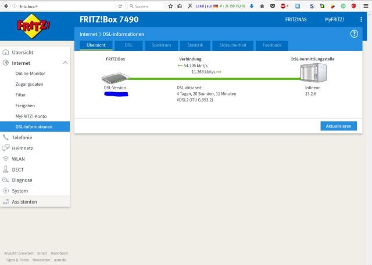
Task: Switch to the DSL tab
Action: (x=128, y=45)
